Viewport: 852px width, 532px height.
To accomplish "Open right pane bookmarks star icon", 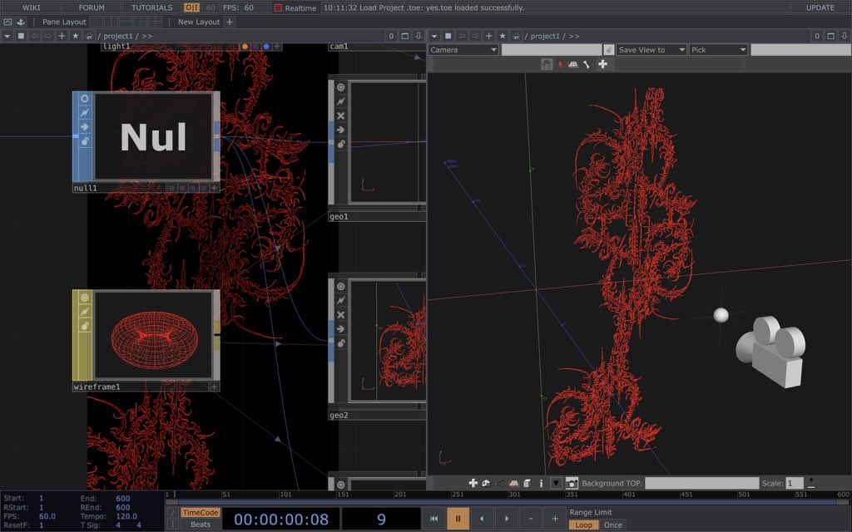I will (x=503, y=36).
